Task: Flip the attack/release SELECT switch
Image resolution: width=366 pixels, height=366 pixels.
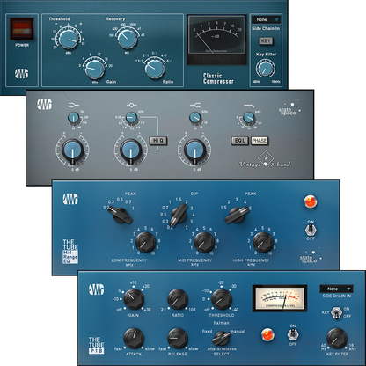Action: click(x=222, y=338)
